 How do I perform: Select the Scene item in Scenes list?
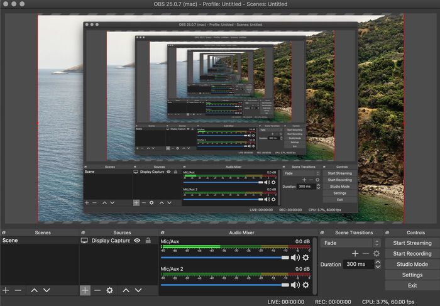coord(39,241)
